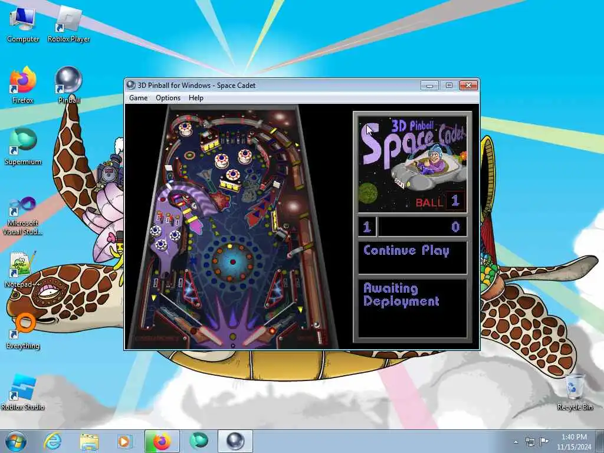Open the Game menu

pos(138,98)
